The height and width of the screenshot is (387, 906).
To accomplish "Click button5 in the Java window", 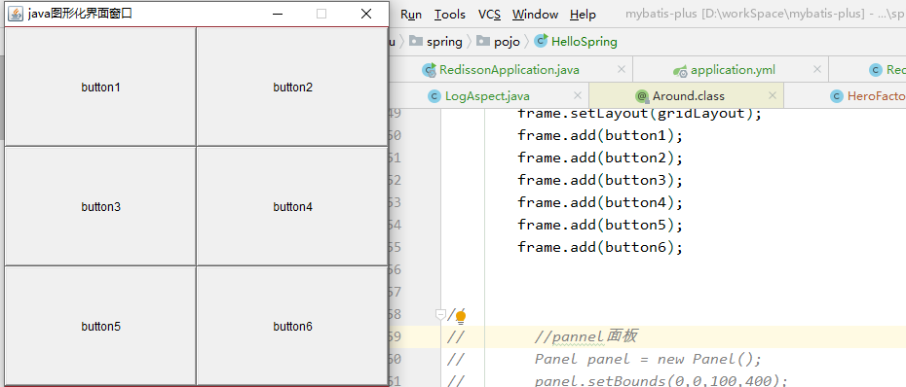I will coord(100,326).
